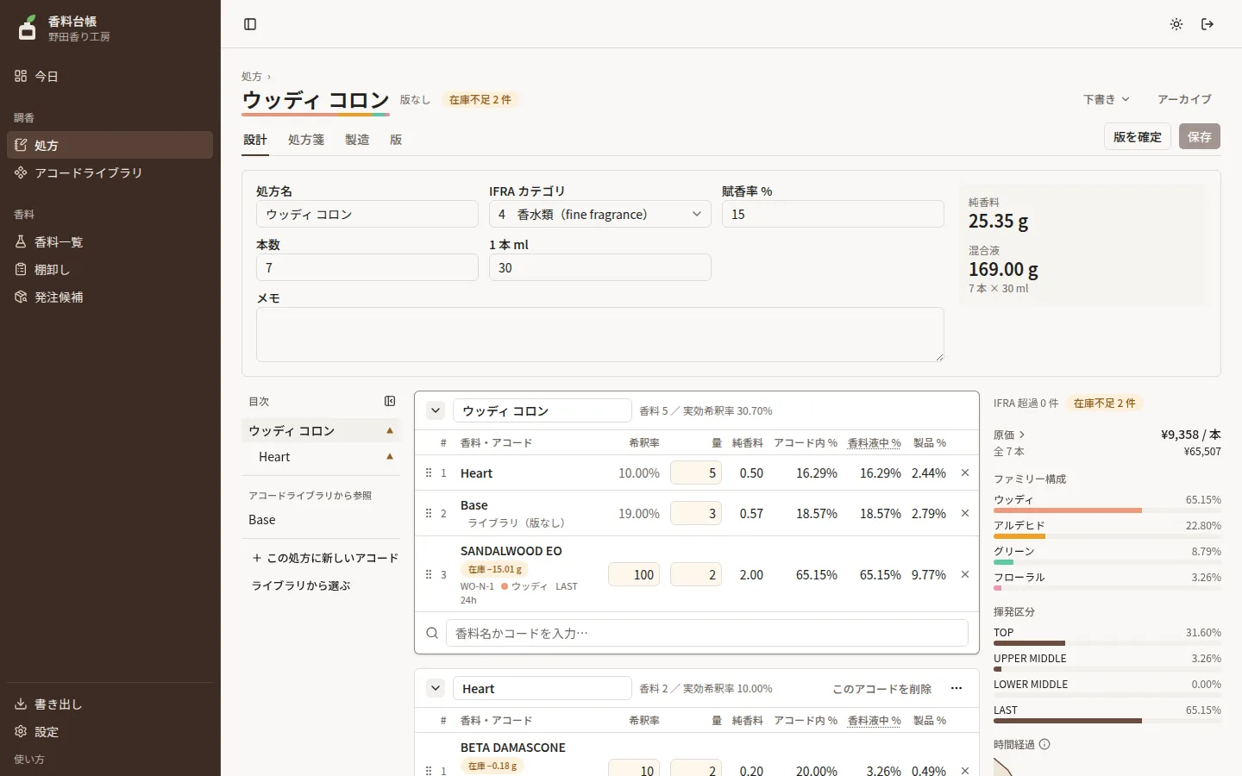Click the 香料台帳 app logo
This screenshot has width=1242, height=776.
click(x=28, y=28)
